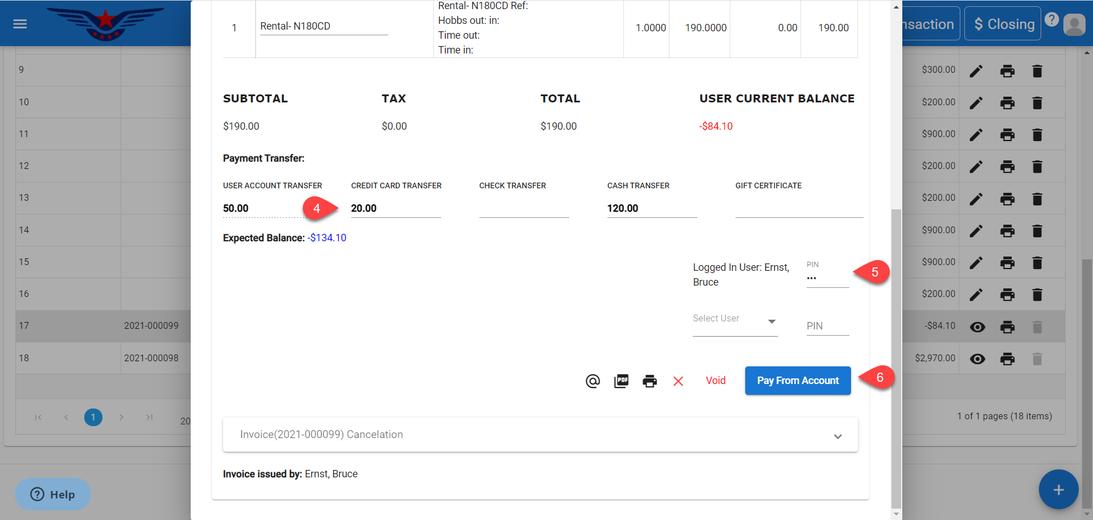Print the invoice from the dialog toolbar
This screenshot has width=1093, height=520.
click(x=650, y=381)
